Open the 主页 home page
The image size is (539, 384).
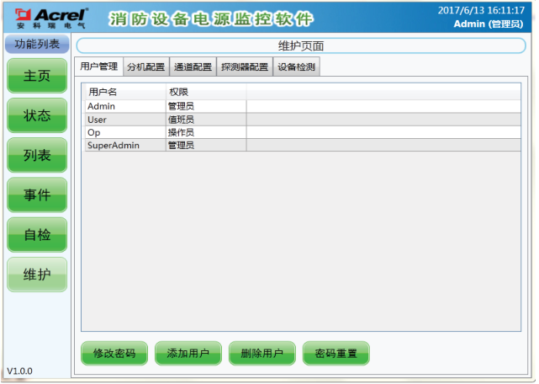[37, 76]
